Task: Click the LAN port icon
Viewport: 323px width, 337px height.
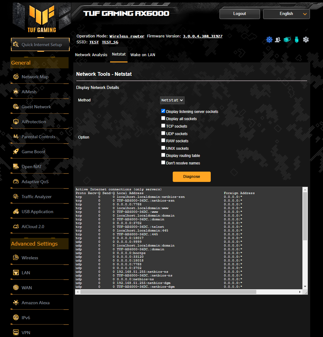Action: 16,272
